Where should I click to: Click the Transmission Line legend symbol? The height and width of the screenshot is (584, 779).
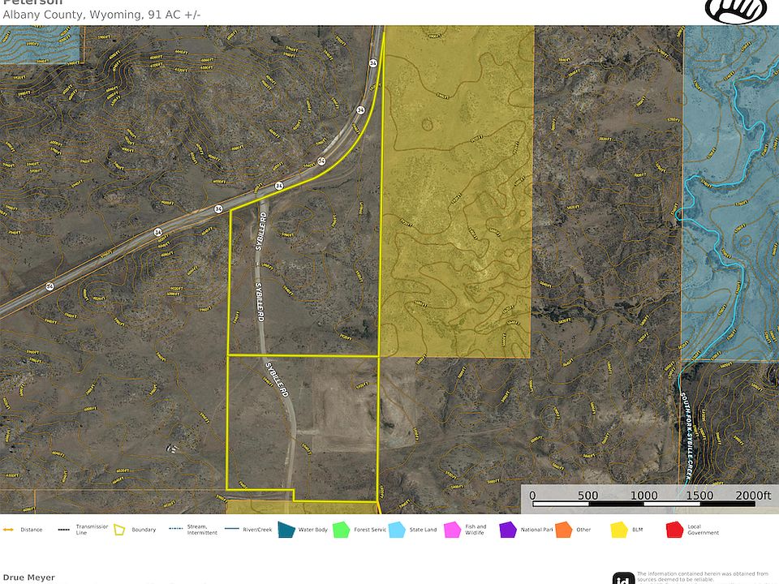(x=63, y=530)
